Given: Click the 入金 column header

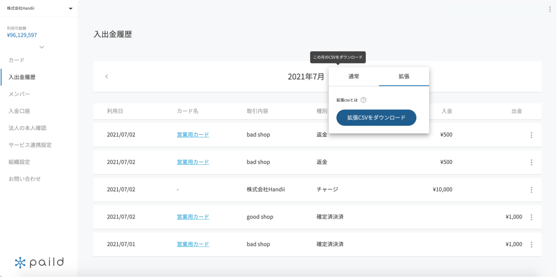Looking at the screenshot, I should coord(447,111).
